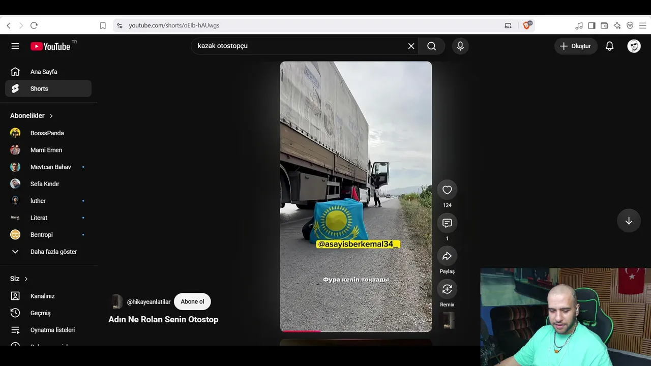View site info icon beside the URL

pyautogui.click(x=120, y=25)
